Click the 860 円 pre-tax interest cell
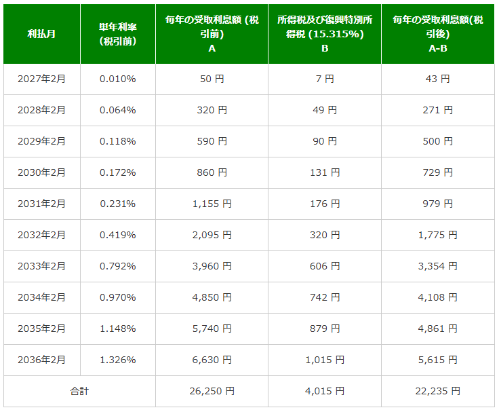This screenshot has height=412, width=499. [x=212, y=172]
